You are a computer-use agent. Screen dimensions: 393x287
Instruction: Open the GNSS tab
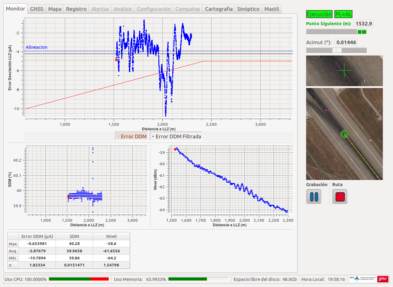pyautogui.click(x=37, y=9)
